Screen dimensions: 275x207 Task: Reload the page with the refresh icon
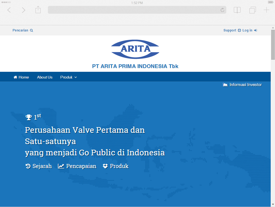pos(222,10)
